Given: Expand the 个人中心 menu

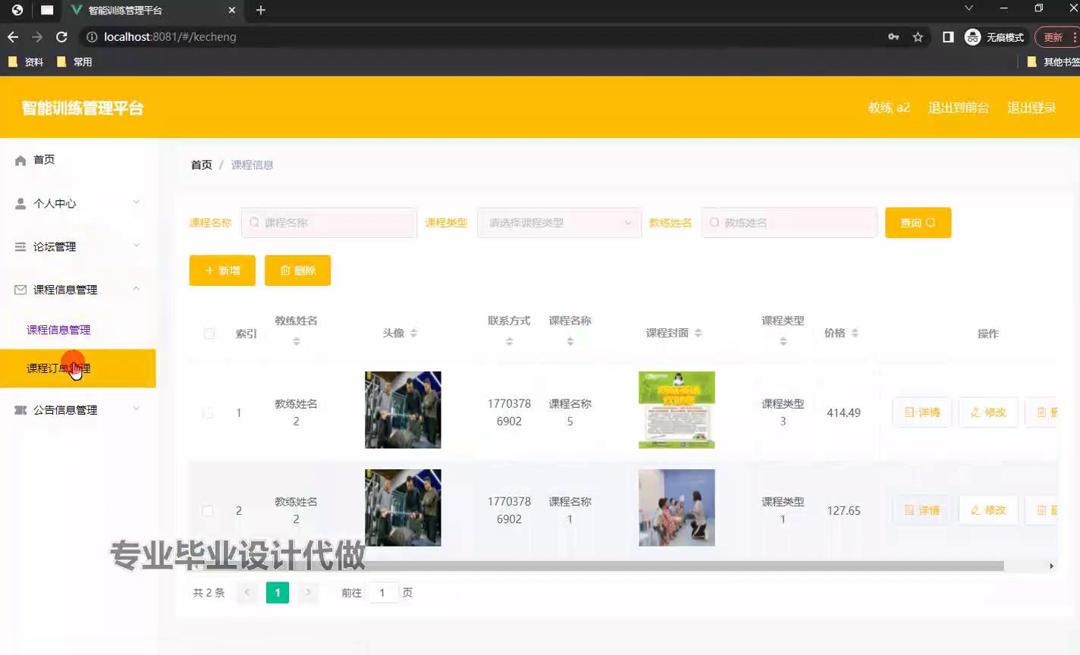Looking at the screenshot, I should (x=78, y=203).
